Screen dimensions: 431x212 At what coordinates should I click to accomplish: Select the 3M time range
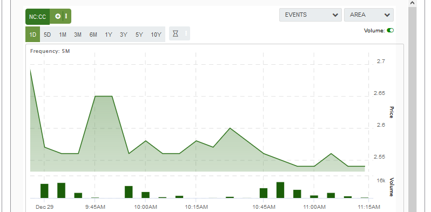[x=78, y=35]
